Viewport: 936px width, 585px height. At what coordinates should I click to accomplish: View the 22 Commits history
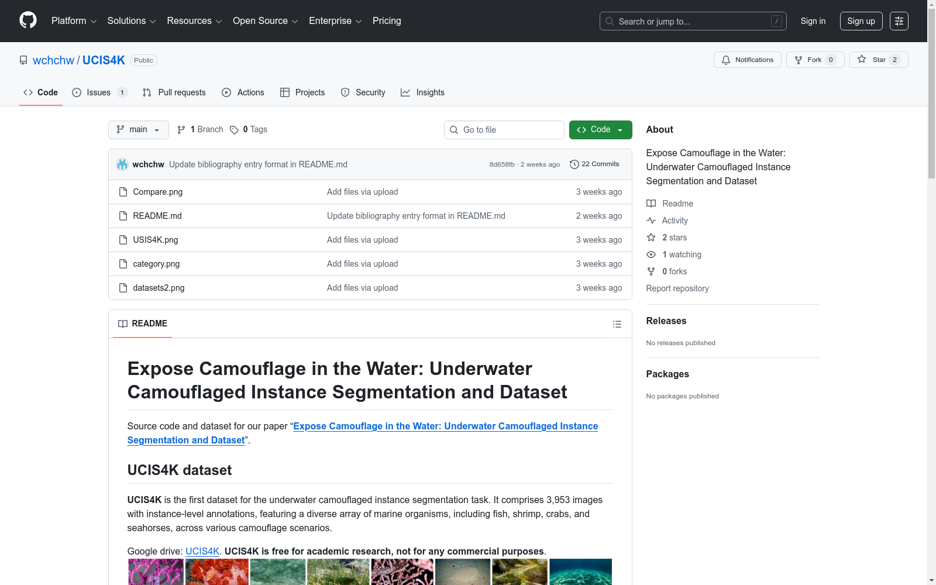pyautogui.click(x=594, y=164)
